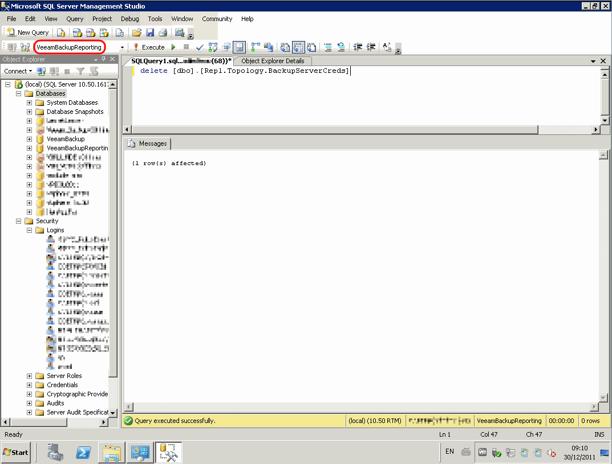Click the Execute button

point(149,47)
